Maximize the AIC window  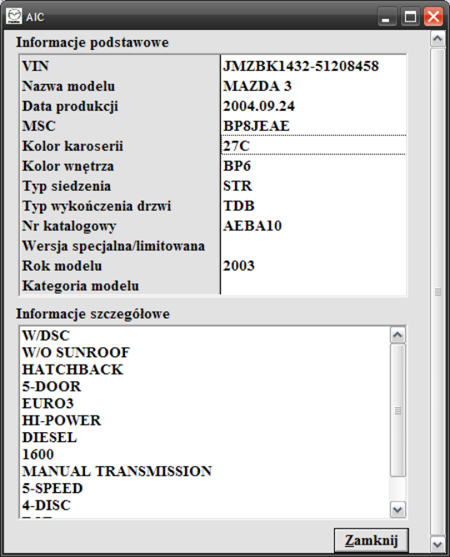411,17
